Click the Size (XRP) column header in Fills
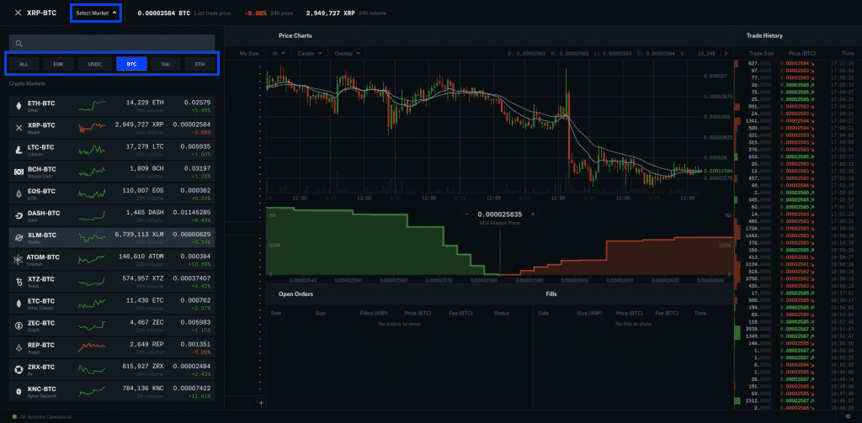Image resolution: width=862 pixels, height=423 pixels. pyautogui.click(x=589, y=313)
